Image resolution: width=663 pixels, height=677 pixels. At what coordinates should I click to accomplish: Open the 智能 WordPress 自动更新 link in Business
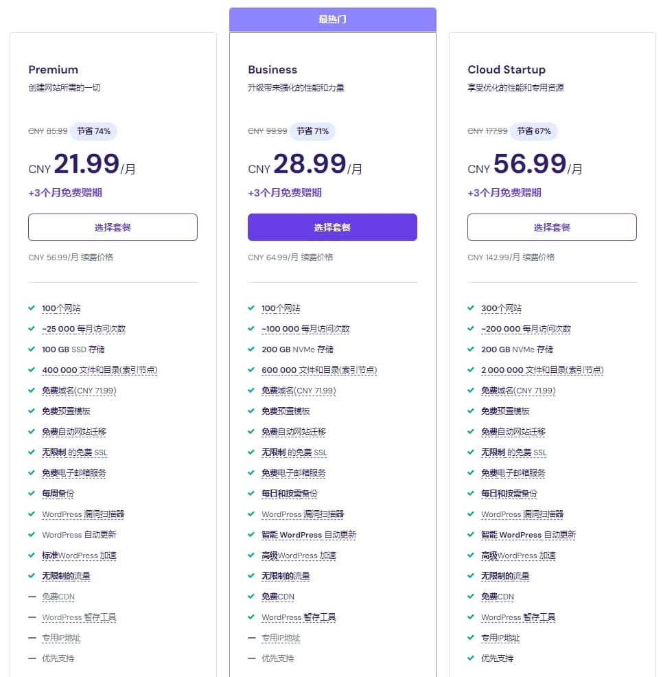pos(309,535)
